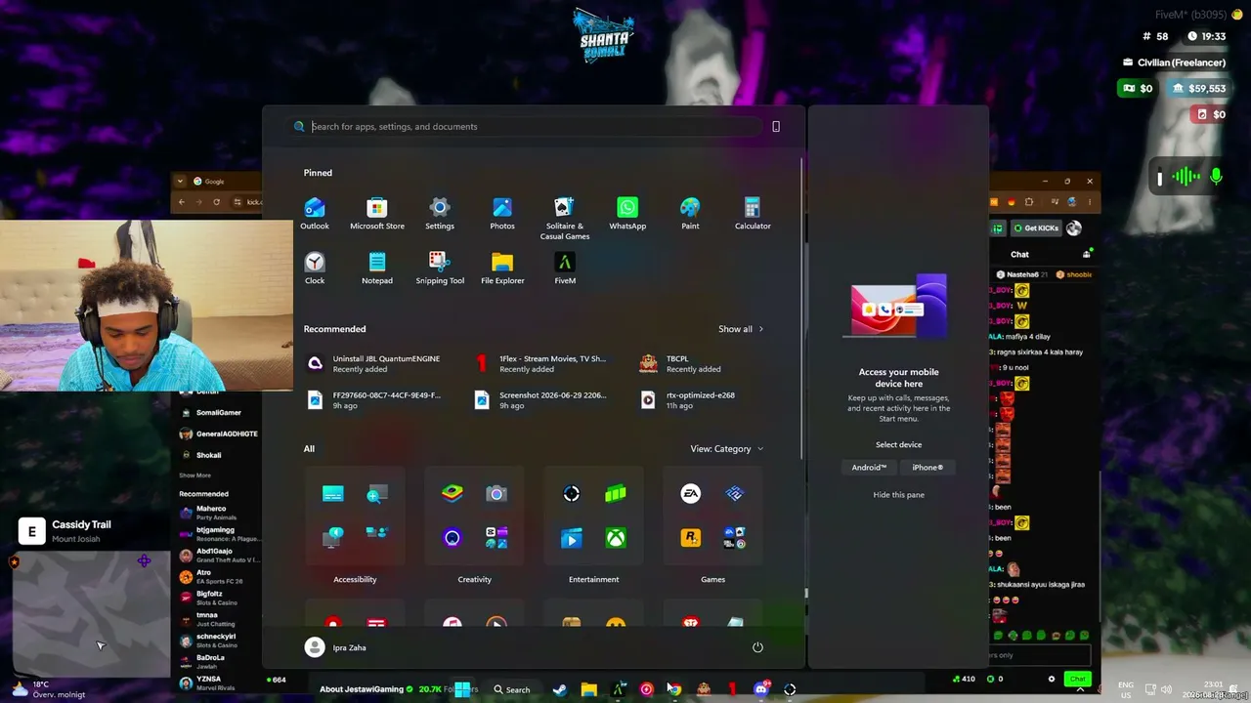This screenshot has width=1251, height=703.
Task: Open recommended Screenshot 2026-06-29 file
Action: pyautogui.click(x=543, y=400)
